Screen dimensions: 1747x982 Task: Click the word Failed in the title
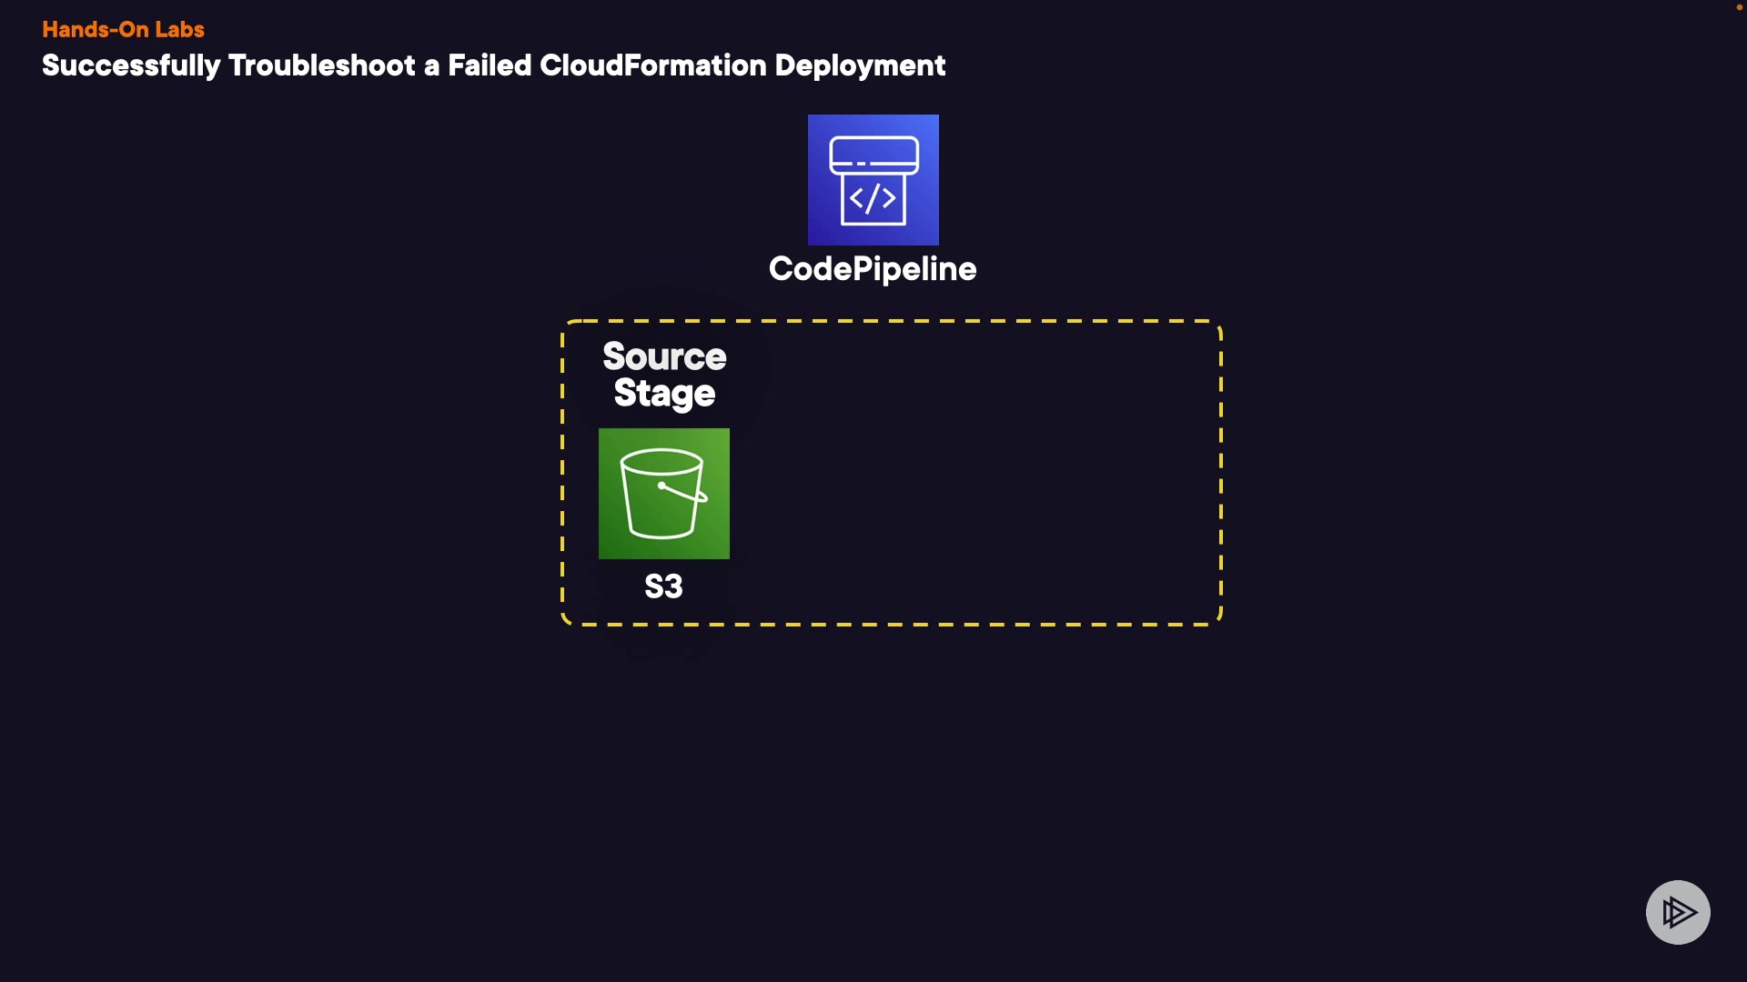tap(489, 65)
